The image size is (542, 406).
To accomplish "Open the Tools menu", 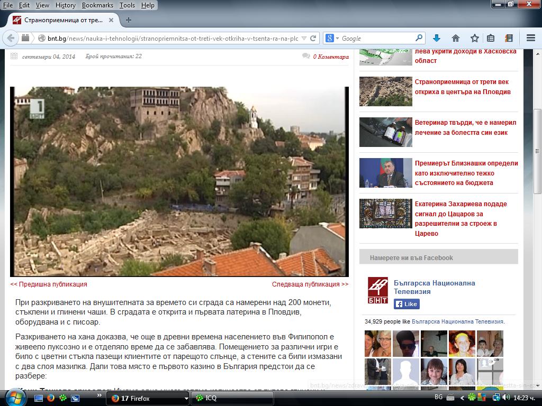I will (x=127, y=5).
